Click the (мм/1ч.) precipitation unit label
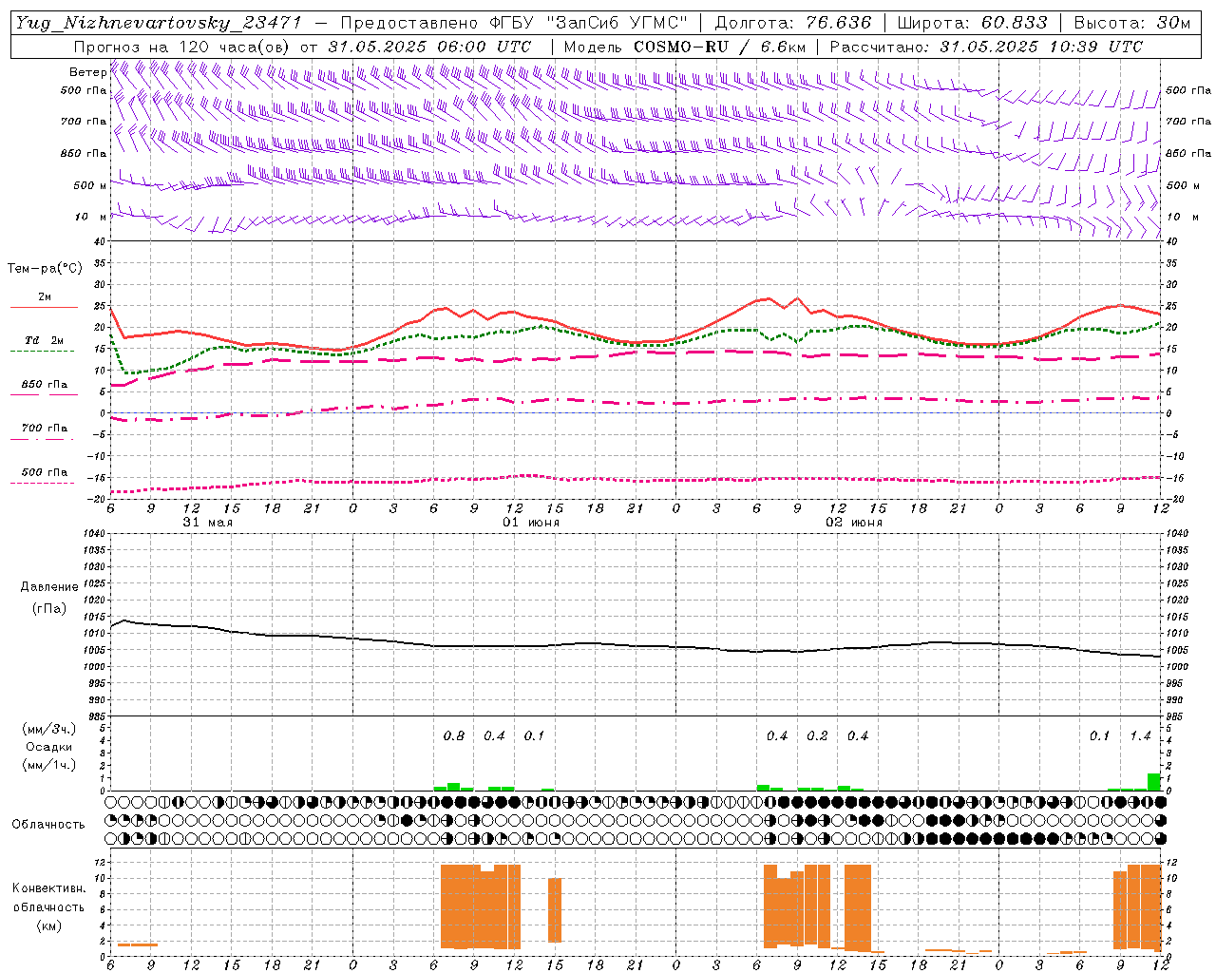Image resolution: width=1216 pixels, height=973 pixels. [x=48, y=764]
